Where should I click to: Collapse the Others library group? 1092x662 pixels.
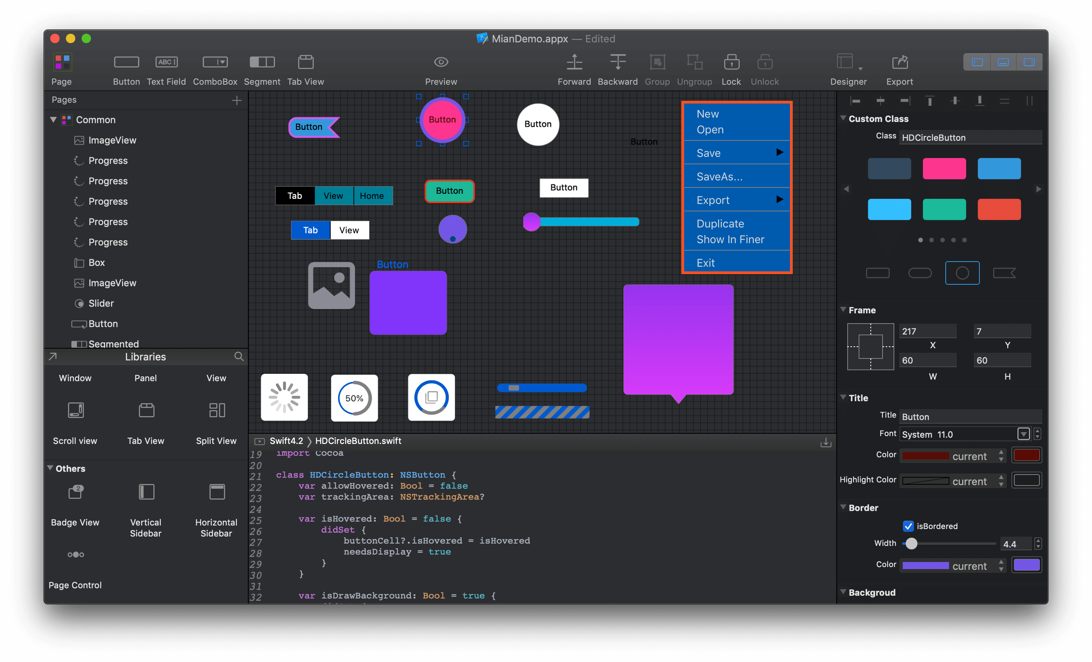click(x=50, y=468)
